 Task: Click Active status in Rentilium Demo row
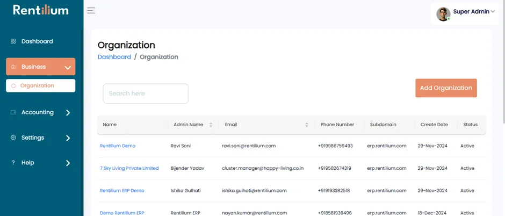coord(467,146)
